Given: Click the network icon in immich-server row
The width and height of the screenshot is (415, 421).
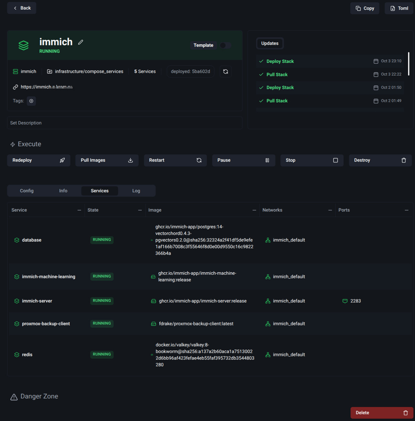Looking at the screenshot, I should point(268,301).
